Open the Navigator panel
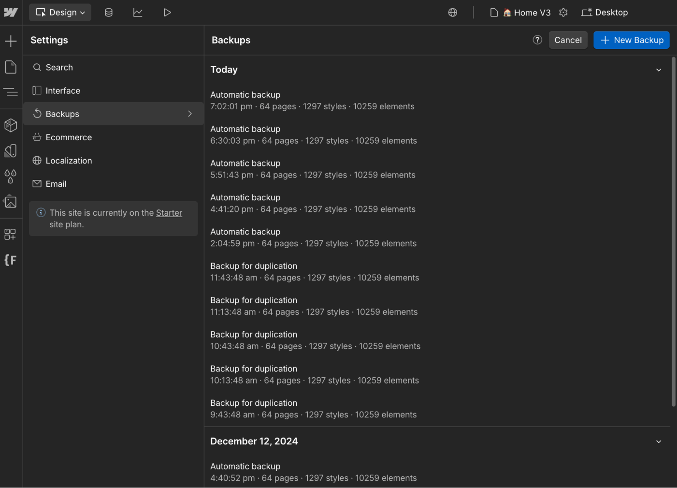Viewport: 677px width, 488px height. [x=11, y=92]
